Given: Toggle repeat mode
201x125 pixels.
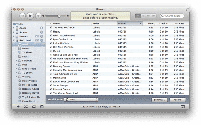Looking at the screenshot, I should click(34, 107).
